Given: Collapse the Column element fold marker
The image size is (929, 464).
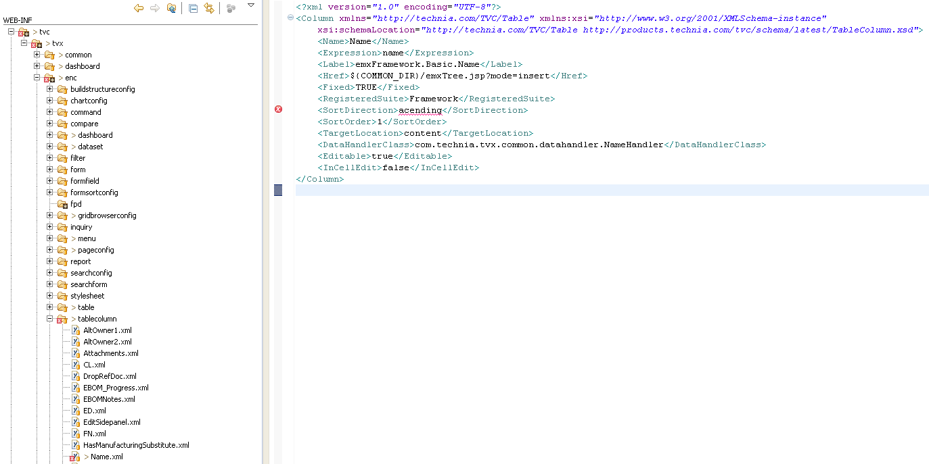Looking at the screenshot, I should coord(290,18).
